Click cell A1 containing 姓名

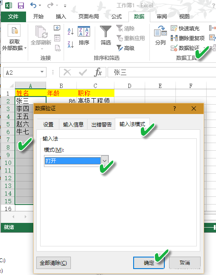click(x=30, y=93)
